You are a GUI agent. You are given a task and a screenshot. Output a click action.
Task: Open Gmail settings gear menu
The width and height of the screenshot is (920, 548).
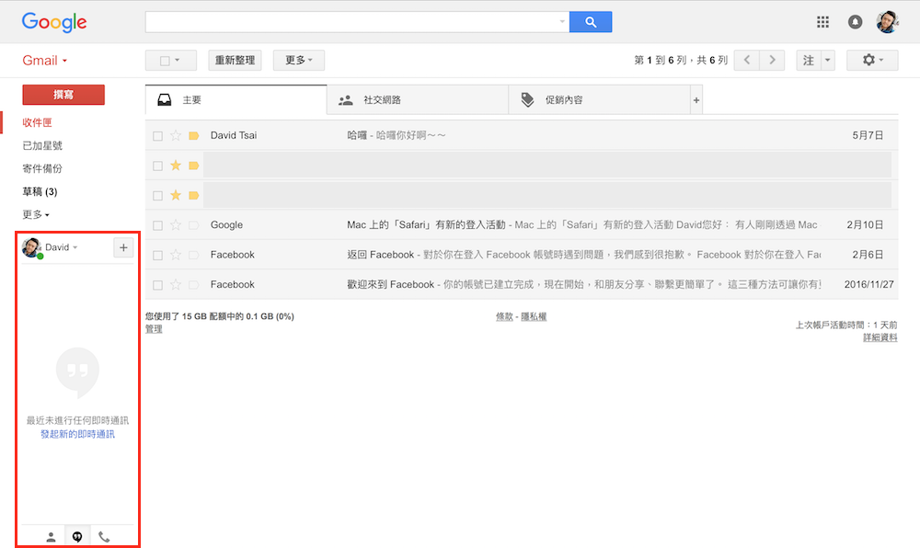[x=869, y=59]
